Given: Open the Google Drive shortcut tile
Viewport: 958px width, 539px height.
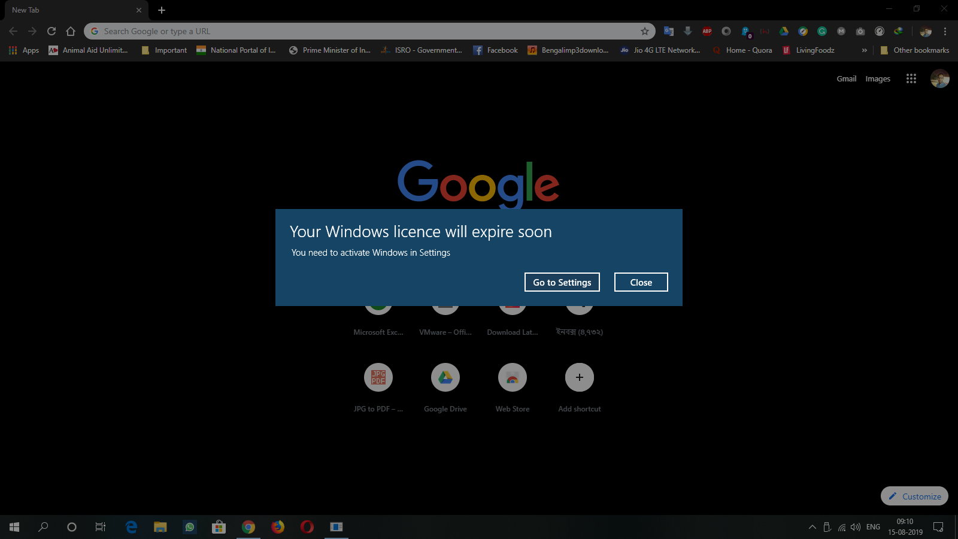Looking at the screenshot, I should (x=445, y=387).
